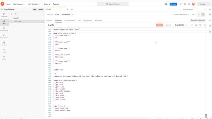Open the GraphQL schema type dropdown
Screen dimensions: 212x119
pyautogui.click(x=52, y=25)
